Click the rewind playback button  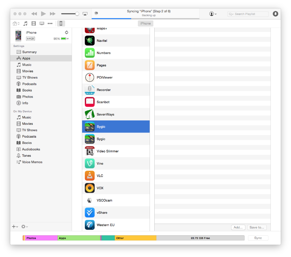tap(34, 14)
